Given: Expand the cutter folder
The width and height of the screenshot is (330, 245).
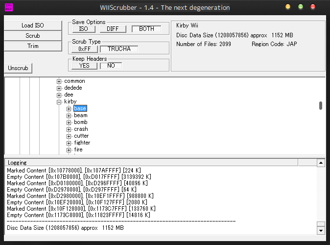Looking at the screenshot, I should coord(69,136).
